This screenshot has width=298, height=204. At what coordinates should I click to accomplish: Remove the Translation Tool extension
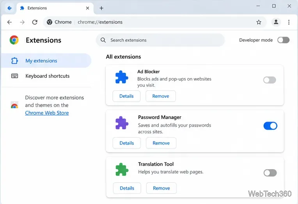pos(161,188)
